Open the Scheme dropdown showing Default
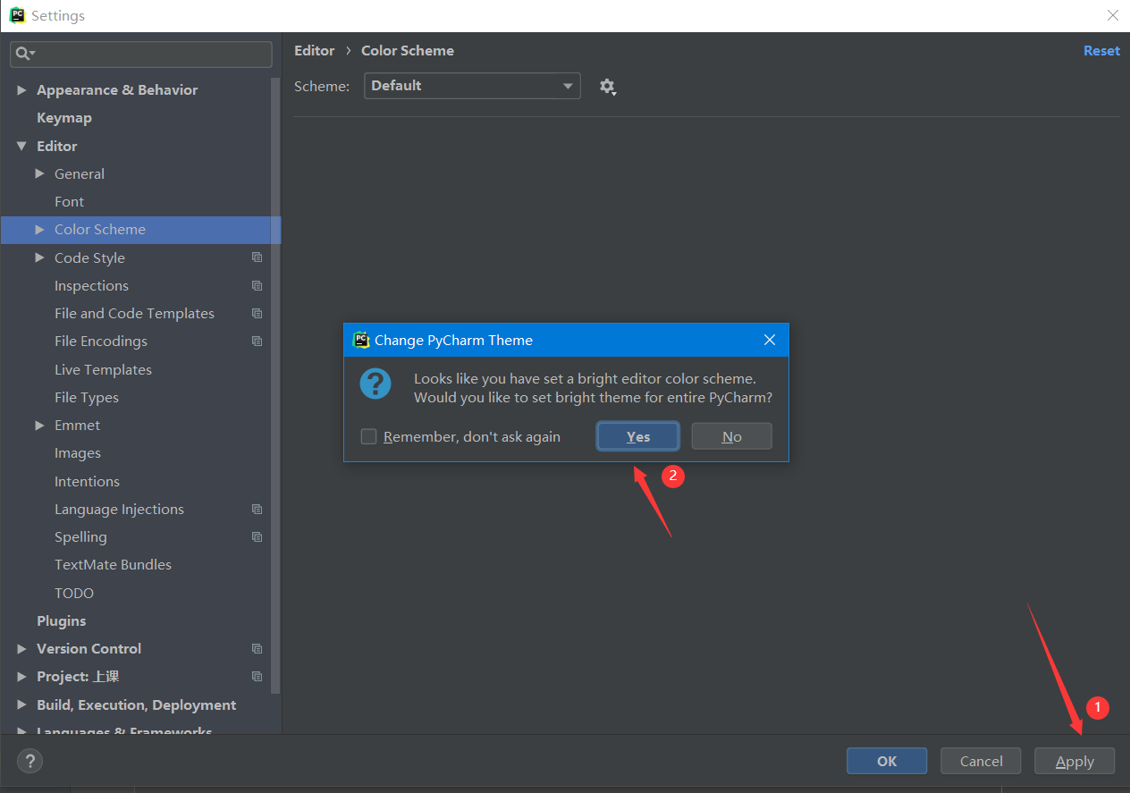The image size is (1130, 793). 472,86
